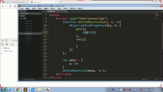The height and width of the screenshot is (92, 163).
Task: Open the 文件(F) menu in Sublime Text
Action: tap(21, 8)
